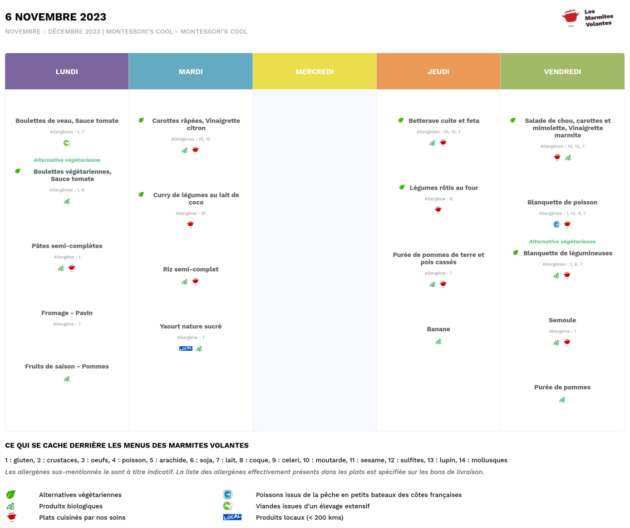This screenshot has height=528, width=630.
Task: Click Alternative végétarienne label in Vendredi column
Action: coord(562,242)
